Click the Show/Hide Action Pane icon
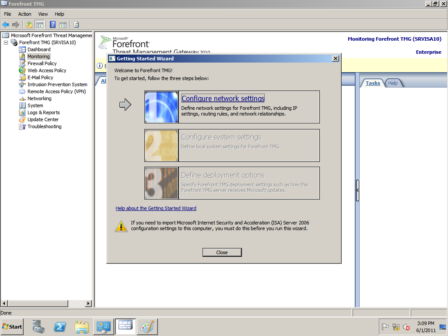Screen dimensions: 448x336 tap(63, 24)
